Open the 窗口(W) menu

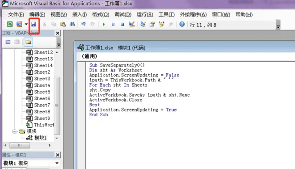click(221, 14)
